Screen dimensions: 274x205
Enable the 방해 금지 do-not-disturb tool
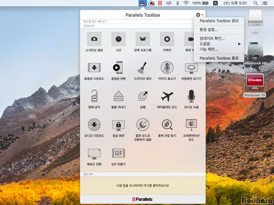[x=94, y=99]
